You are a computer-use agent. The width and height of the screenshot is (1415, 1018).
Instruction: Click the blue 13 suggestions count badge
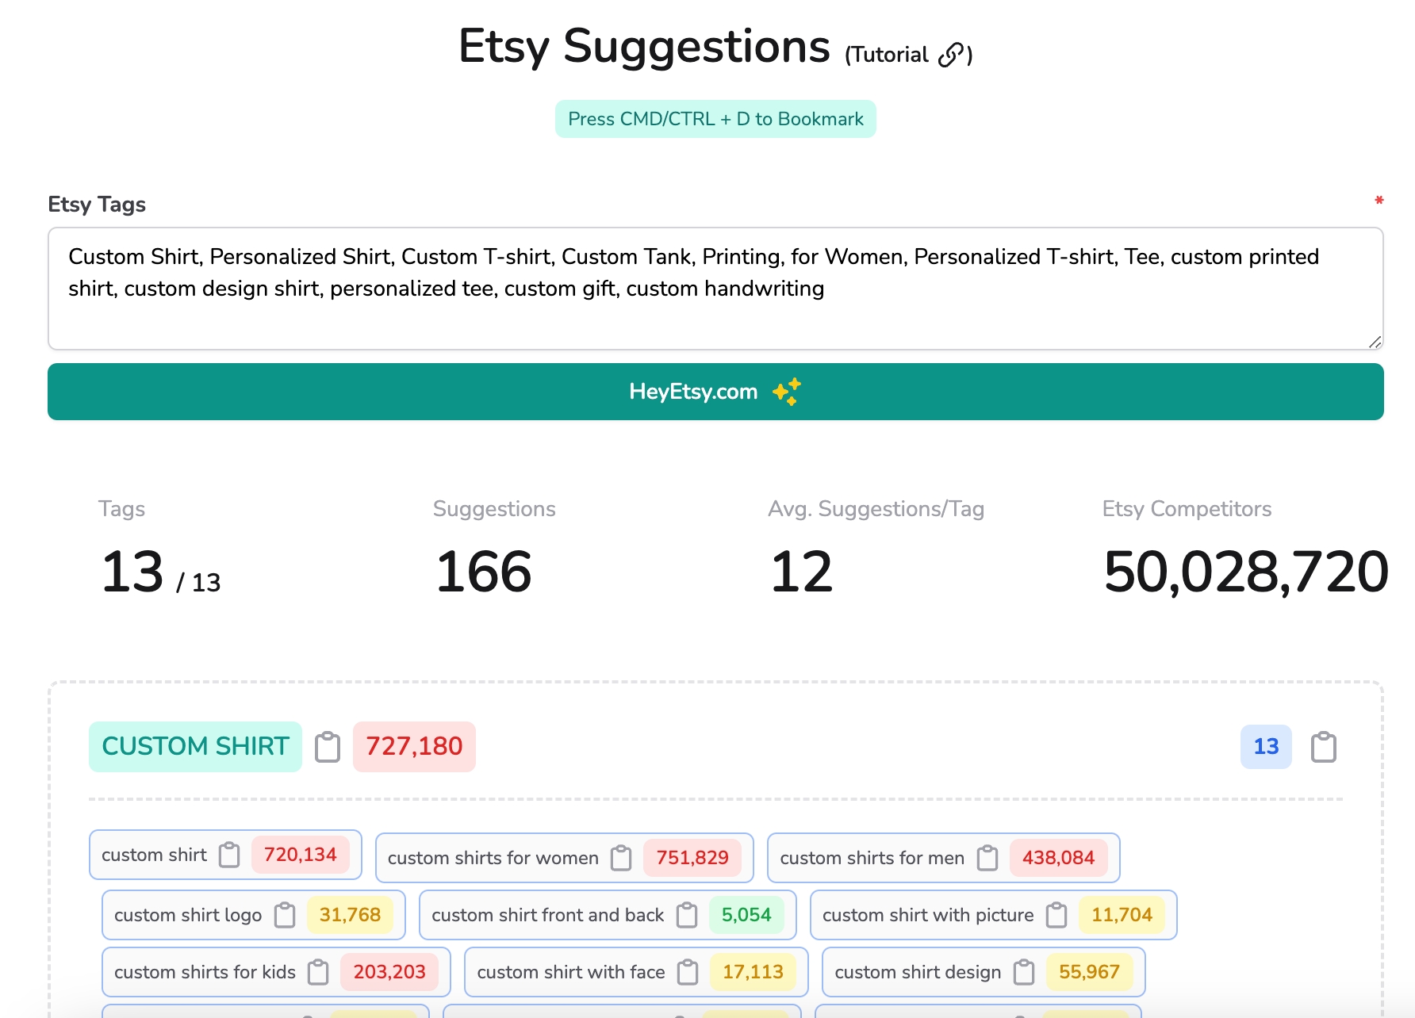(1266, 747)
